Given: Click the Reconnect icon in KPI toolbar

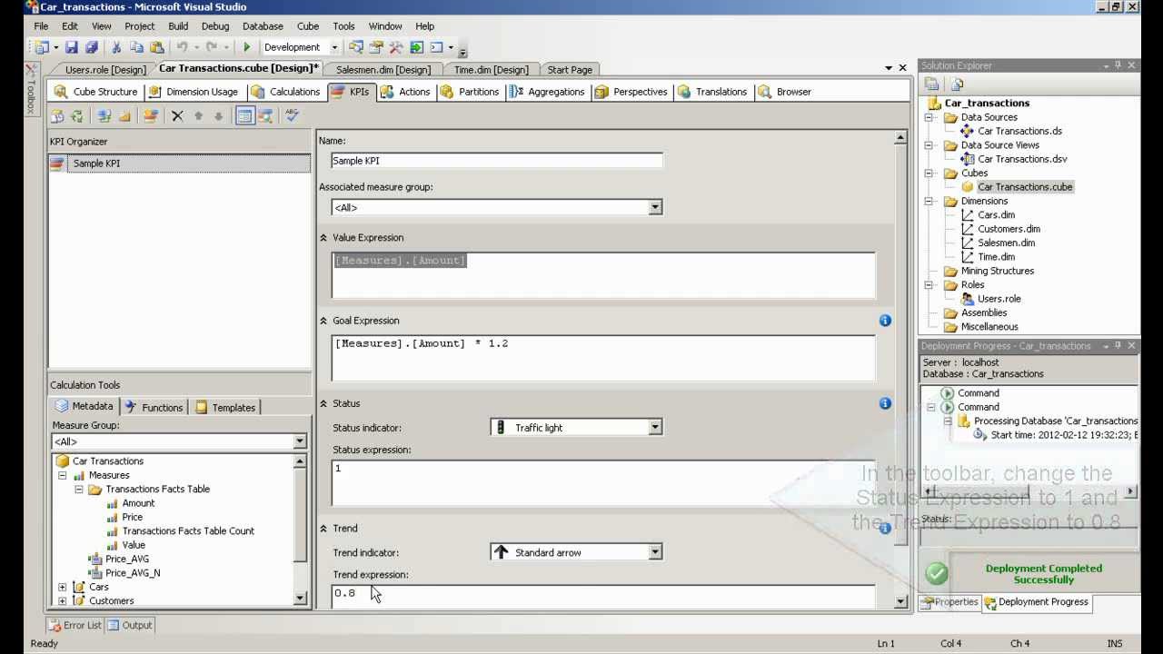Looking at the screenshot, I should [x=77, y=116].
